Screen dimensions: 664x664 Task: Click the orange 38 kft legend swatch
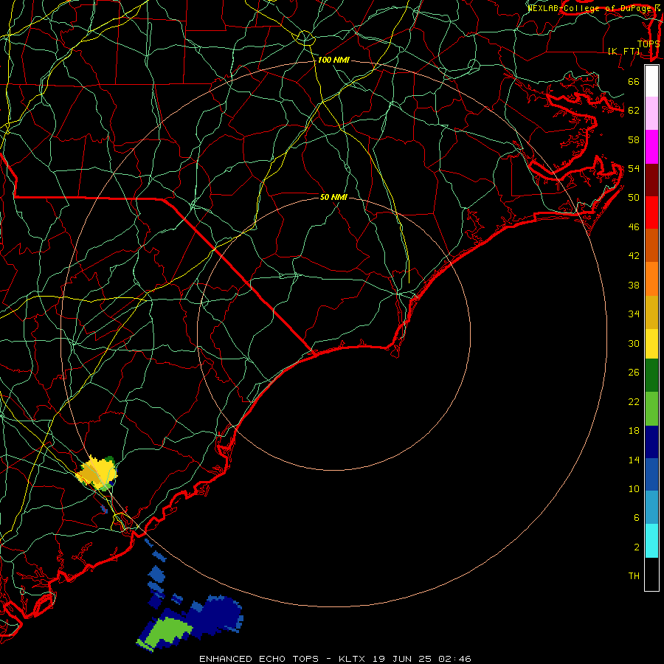point(651,279)
